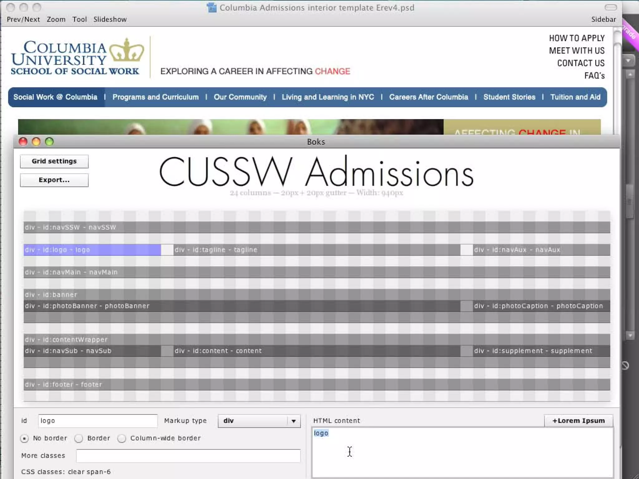Image resolution: width=639 pixels, height=479 pixels.
Task: Open the Tool toolbar menu
Action: click(79, 19)
